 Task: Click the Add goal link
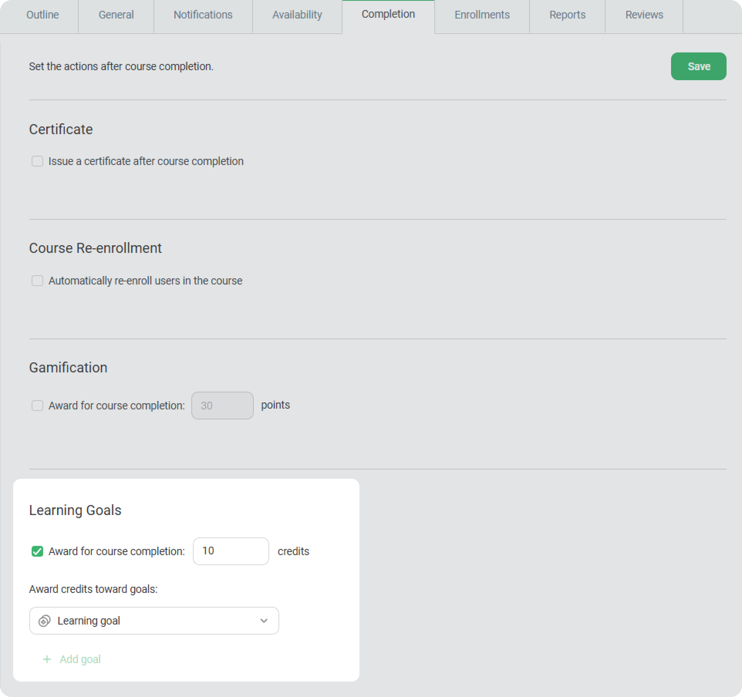[x=80, y=659]
